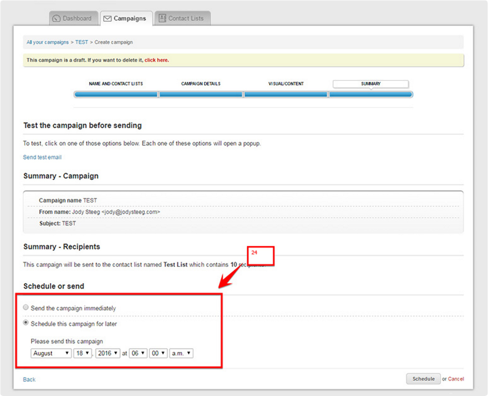Click the Campaigns envelope icon
The image size is (488, 396).
coord(107,18)
